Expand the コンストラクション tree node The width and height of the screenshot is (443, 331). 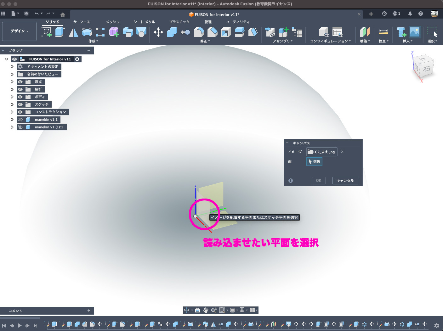click(x=12, y=112)
